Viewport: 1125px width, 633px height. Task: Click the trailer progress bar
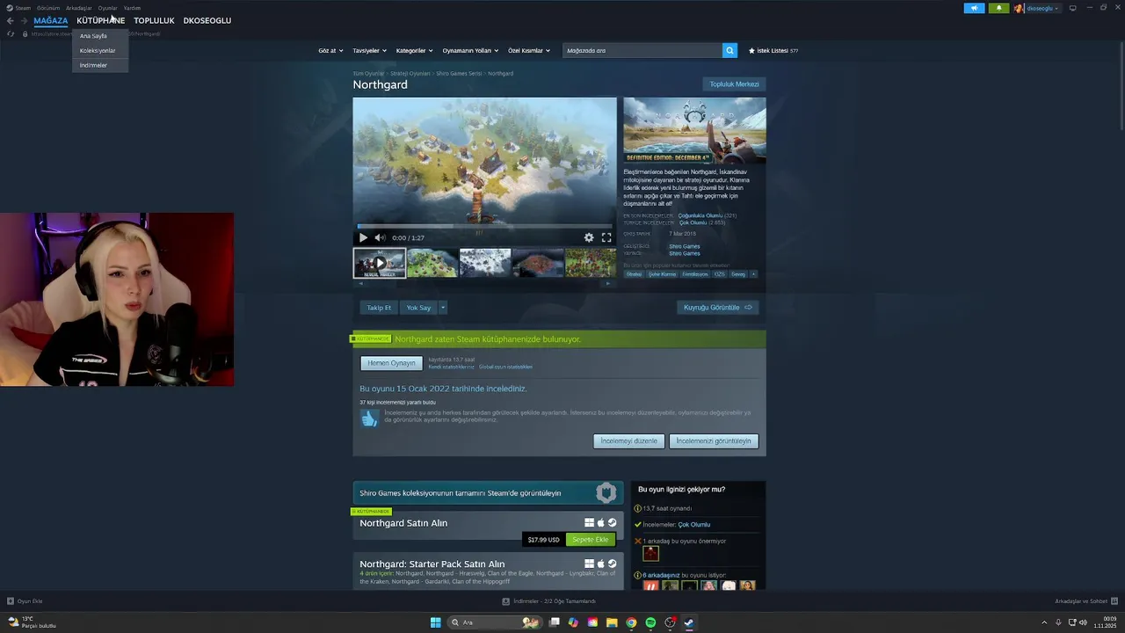(x=484, y=226)
